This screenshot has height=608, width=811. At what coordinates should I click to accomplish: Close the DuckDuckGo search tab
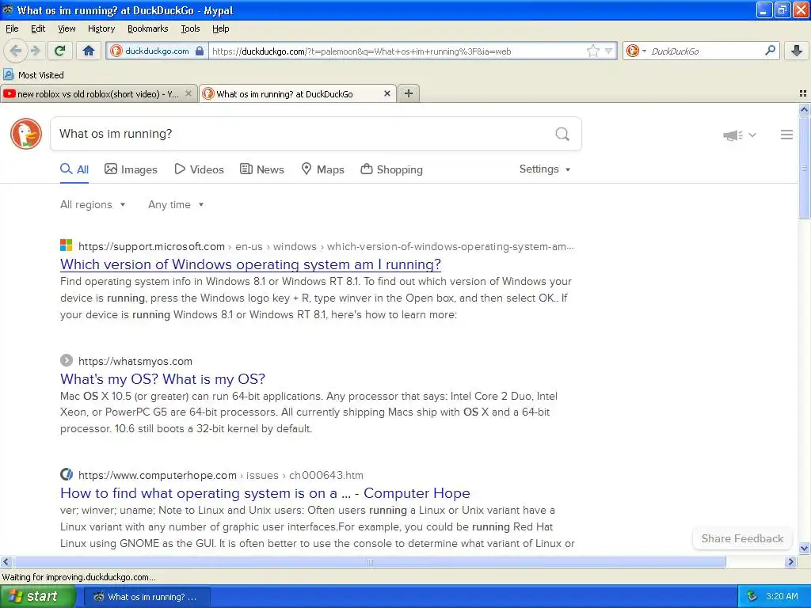click(x=386, y=93)
